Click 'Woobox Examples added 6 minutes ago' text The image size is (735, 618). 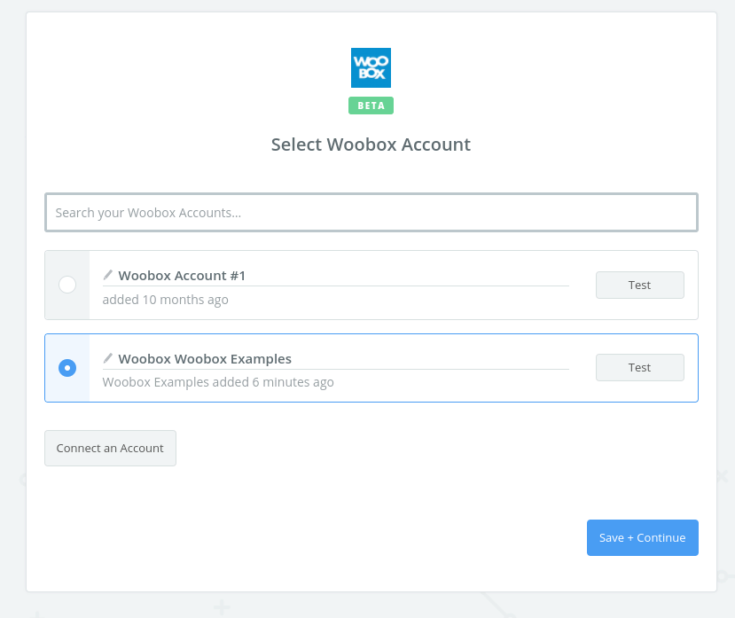(218, 382)
